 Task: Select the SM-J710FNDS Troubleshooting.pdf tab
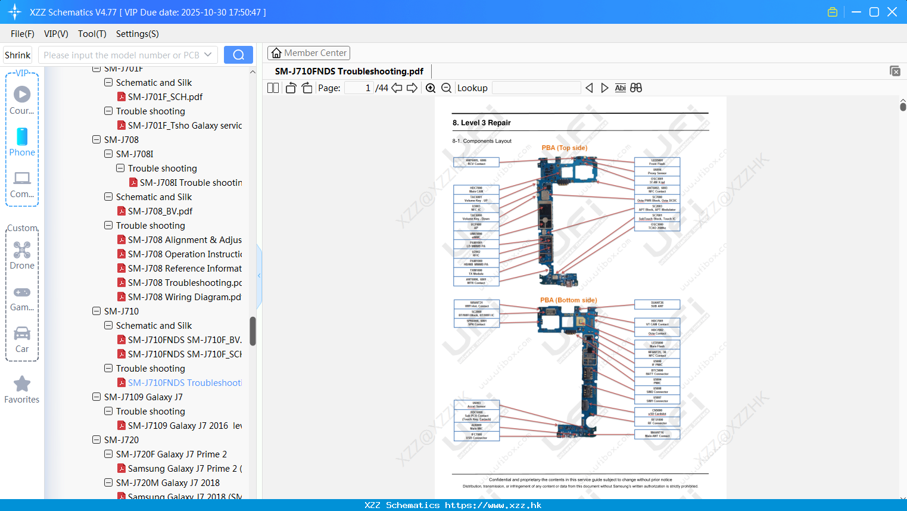349,71
